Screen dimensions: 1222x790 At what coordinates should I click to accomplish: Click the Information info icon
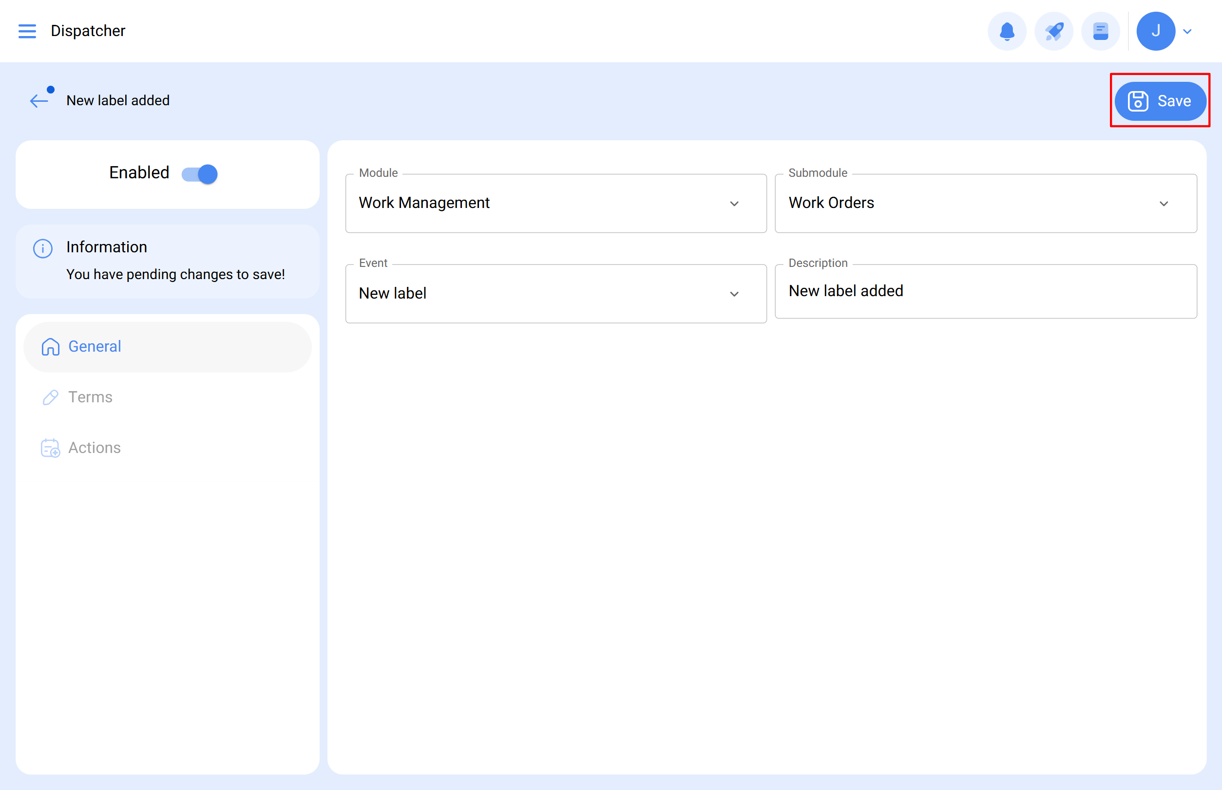coord(42,248)
